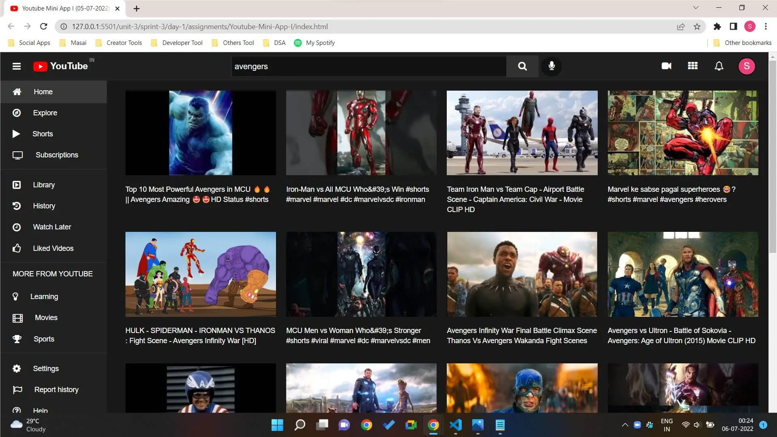
Task: Click the Report history flag icon
Action: [x=17, y=390]
